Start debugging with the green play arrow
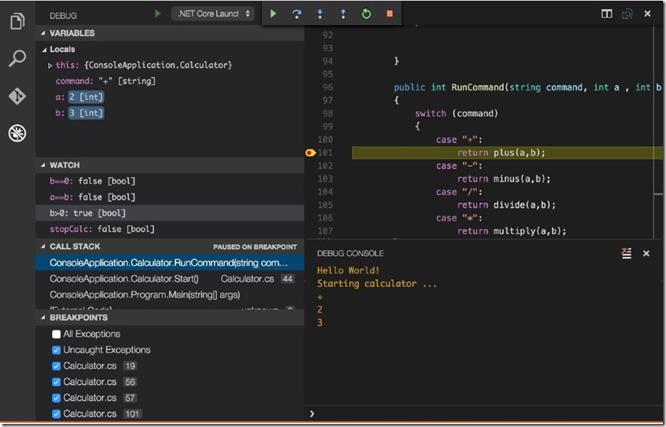666x427 pixels. (x=157, y=14)
